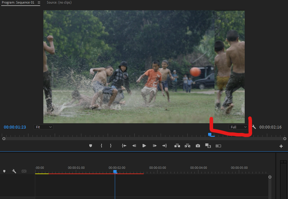Click the Add Marker button in transport controls

coord(90,146)
